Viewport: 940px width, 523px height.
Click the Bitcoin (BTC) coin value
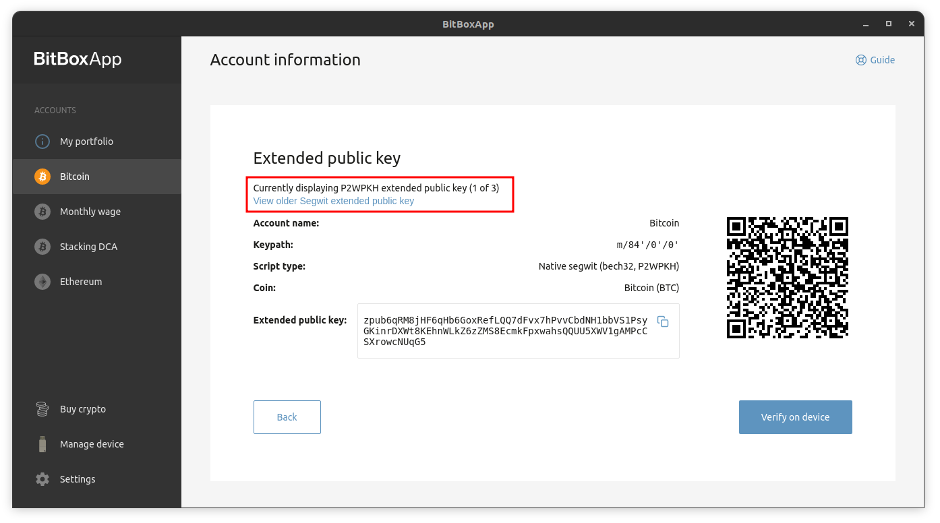point(651,288)
